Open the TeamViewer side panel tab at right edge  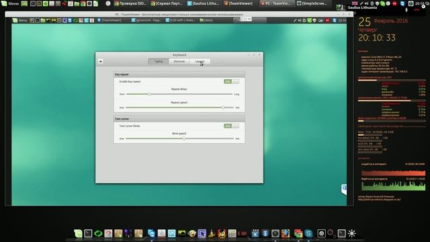[344, 190]
